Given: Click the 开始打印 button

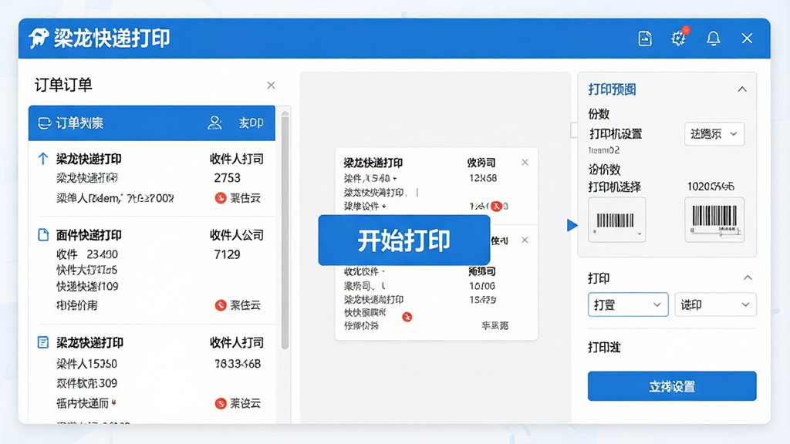Looking at the screenshot, I should tap(404, 240).
